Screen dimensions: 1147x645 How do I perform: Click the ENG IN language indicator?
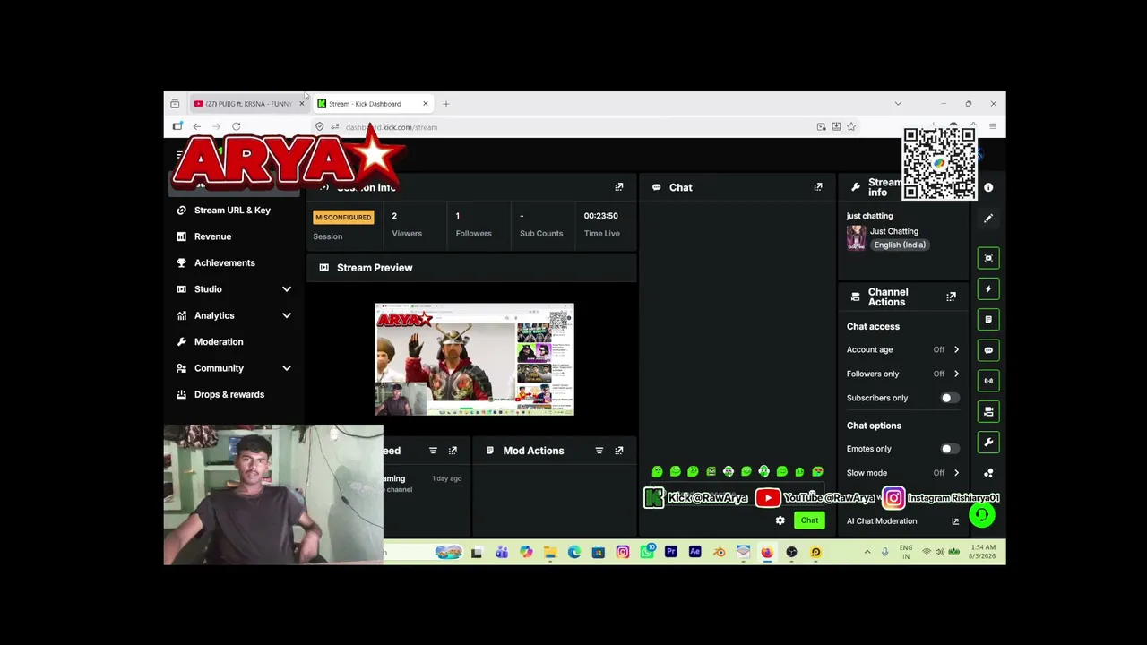click(x=906, y=552)
